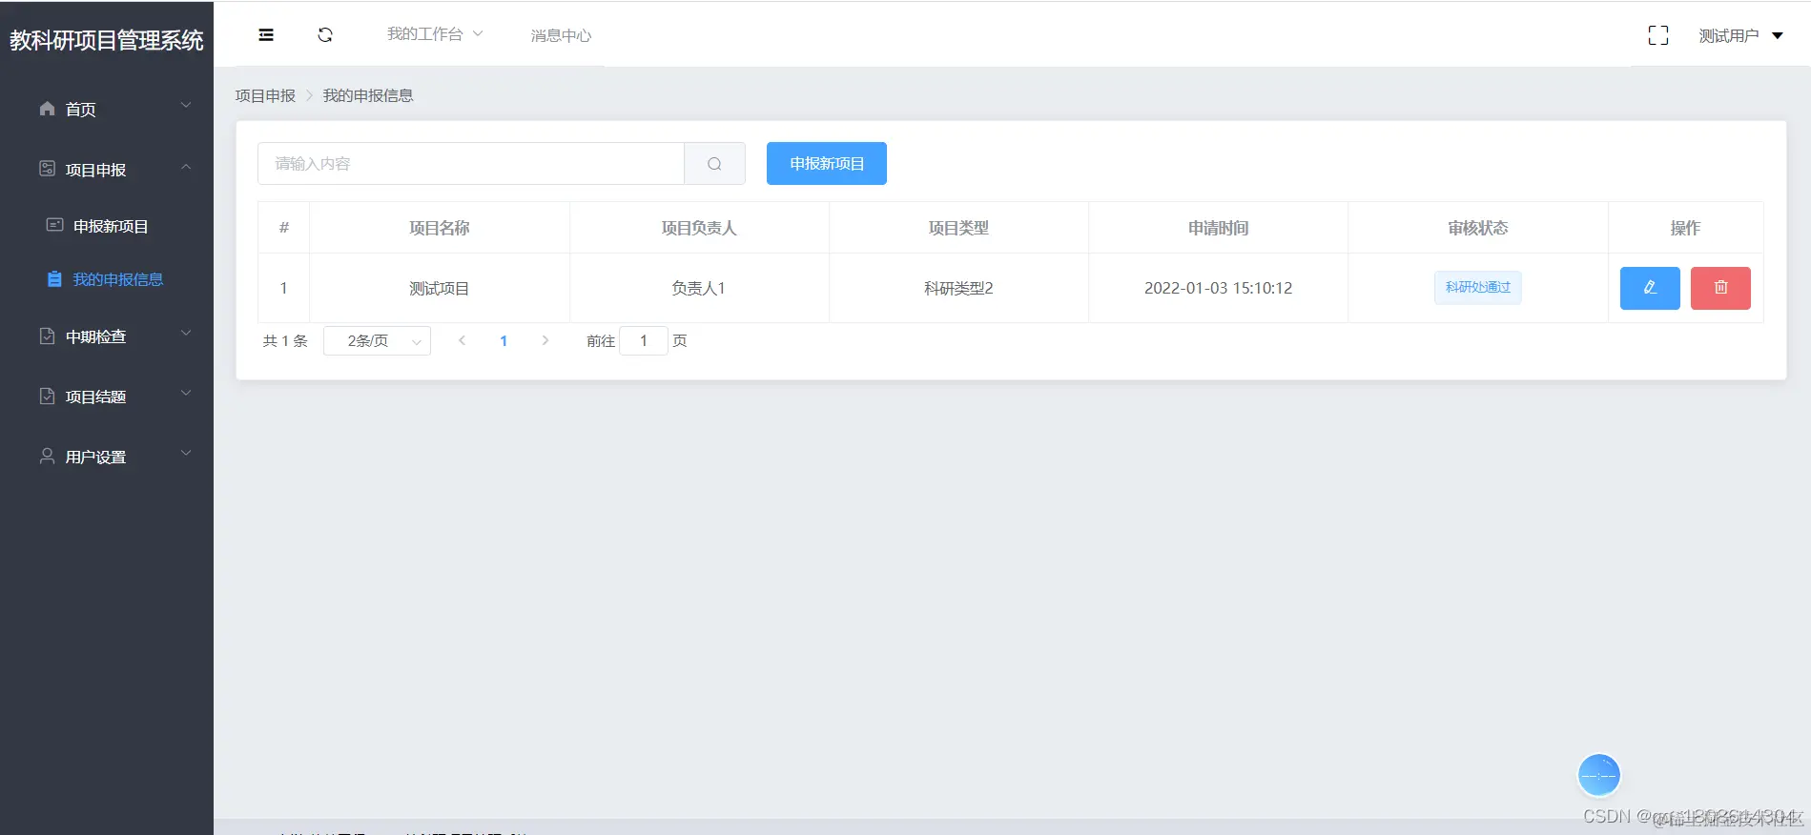Screen dimensions: 1811x835
Task: Click the 教科研项目管理系统 title
Action: point(107,40)
